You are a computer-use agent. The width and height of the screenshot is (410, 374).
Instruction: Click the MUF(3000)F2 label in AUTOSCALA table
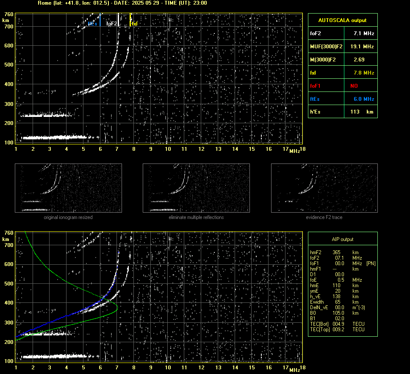pyautogui.click(x=326, y=46)
